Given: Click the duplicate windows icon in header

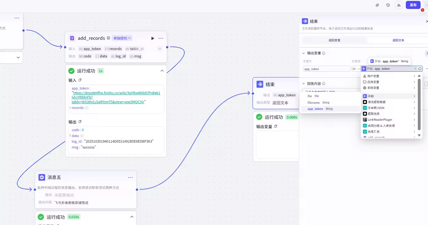Looking at the screenshot, I should [377, 5].
